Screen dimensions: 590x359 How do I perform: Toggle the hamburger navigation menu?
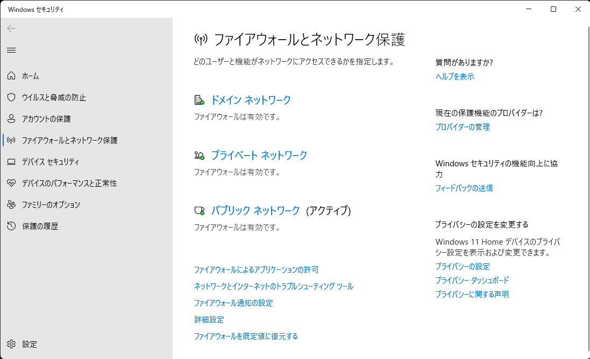click(x=11, y=50)
